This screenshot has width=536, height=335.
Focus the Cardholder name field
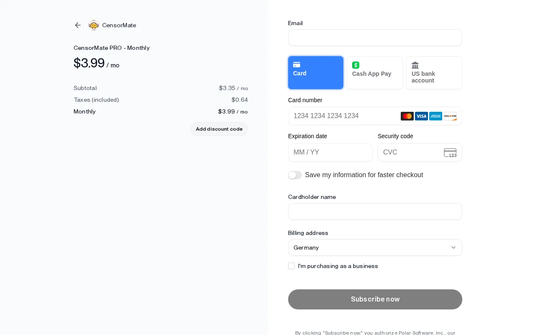click(375, 211)
